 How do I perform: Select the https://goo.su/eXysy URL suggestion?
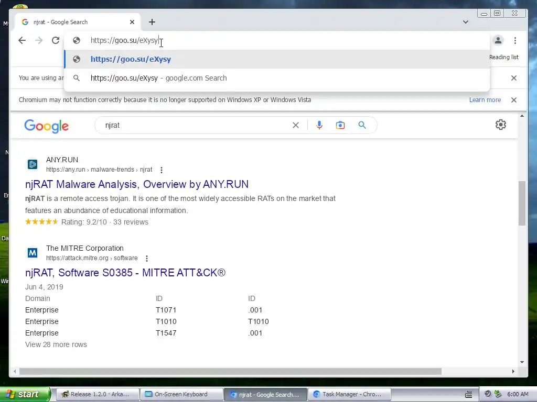click(x=277, y=59)
